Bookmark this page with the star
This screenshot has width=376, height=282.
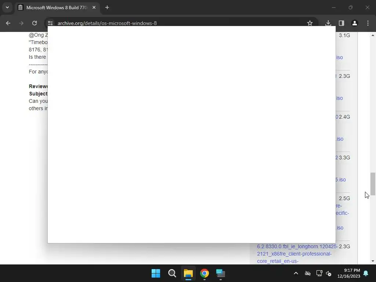point(310,23)
